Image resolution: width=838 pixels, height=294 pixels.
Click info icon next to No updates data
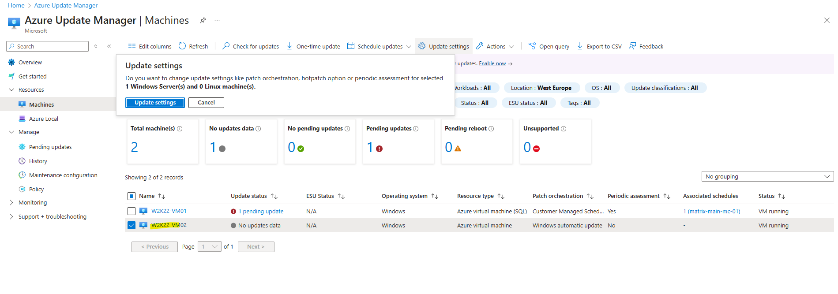[x=258, y=129]
